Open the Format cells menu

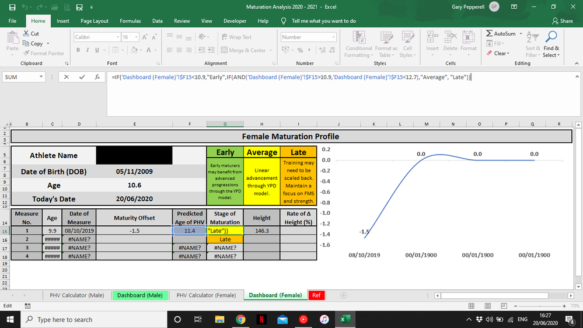tap(469, 44)
